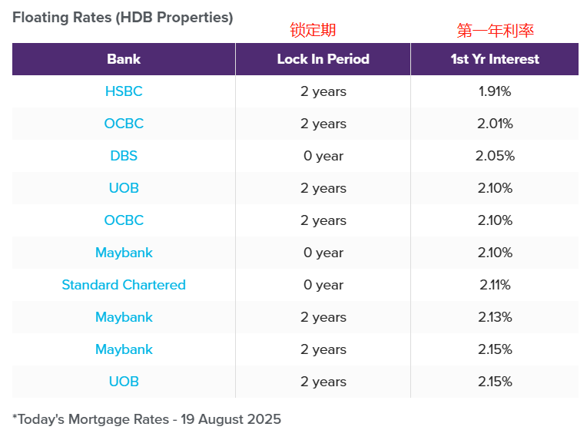
Task: Select the 1.91% interest rate cell
Action: click(495, 91)
